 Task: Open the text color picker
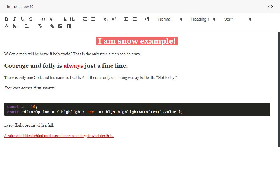(6, 26)
